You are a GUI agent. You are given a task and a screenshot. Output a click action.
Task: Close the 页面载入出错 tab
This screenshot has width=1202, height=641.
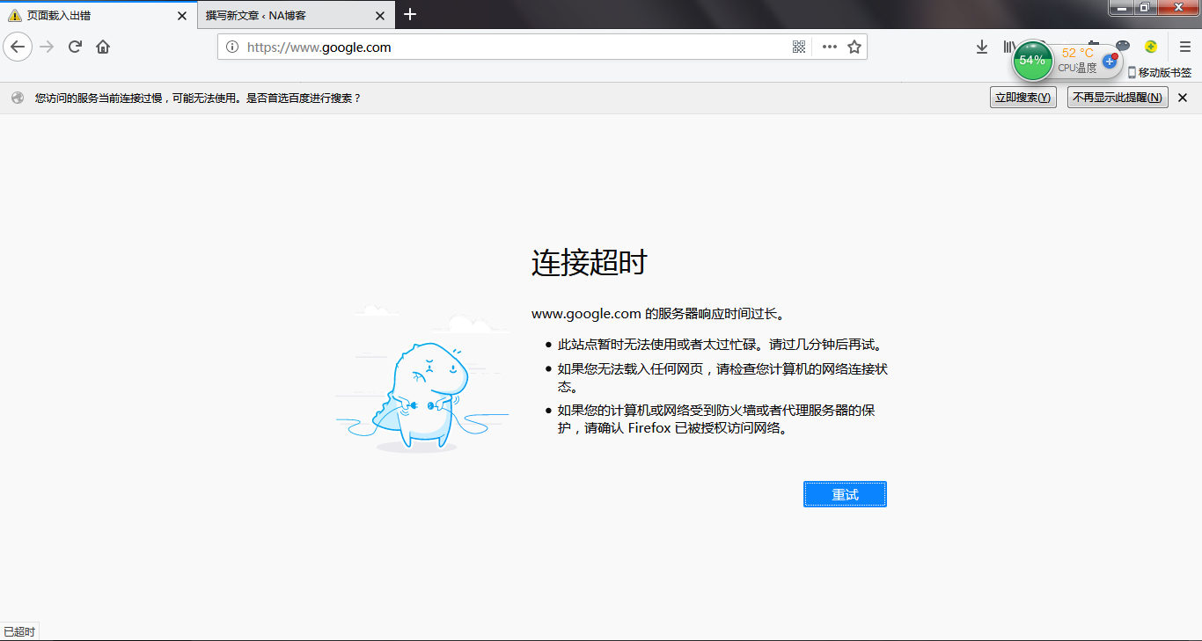tap(181, 15)
